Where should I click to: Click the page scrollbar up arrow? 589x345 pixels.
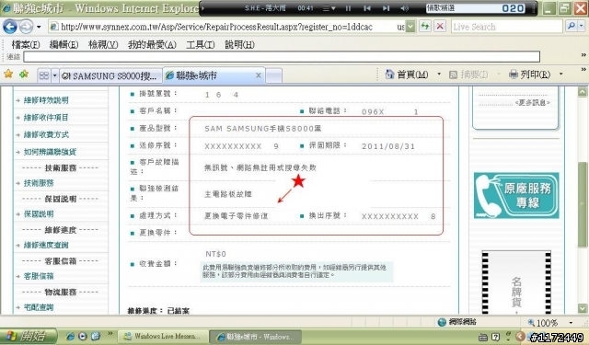(583, 92)
